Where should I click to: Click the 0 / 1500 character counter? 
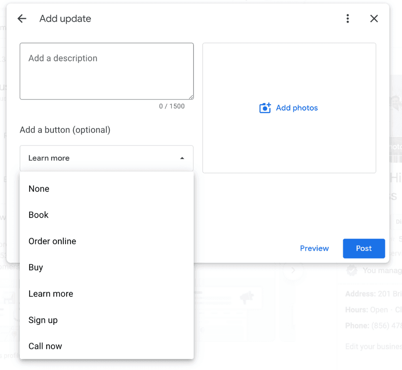click(172, 106)
